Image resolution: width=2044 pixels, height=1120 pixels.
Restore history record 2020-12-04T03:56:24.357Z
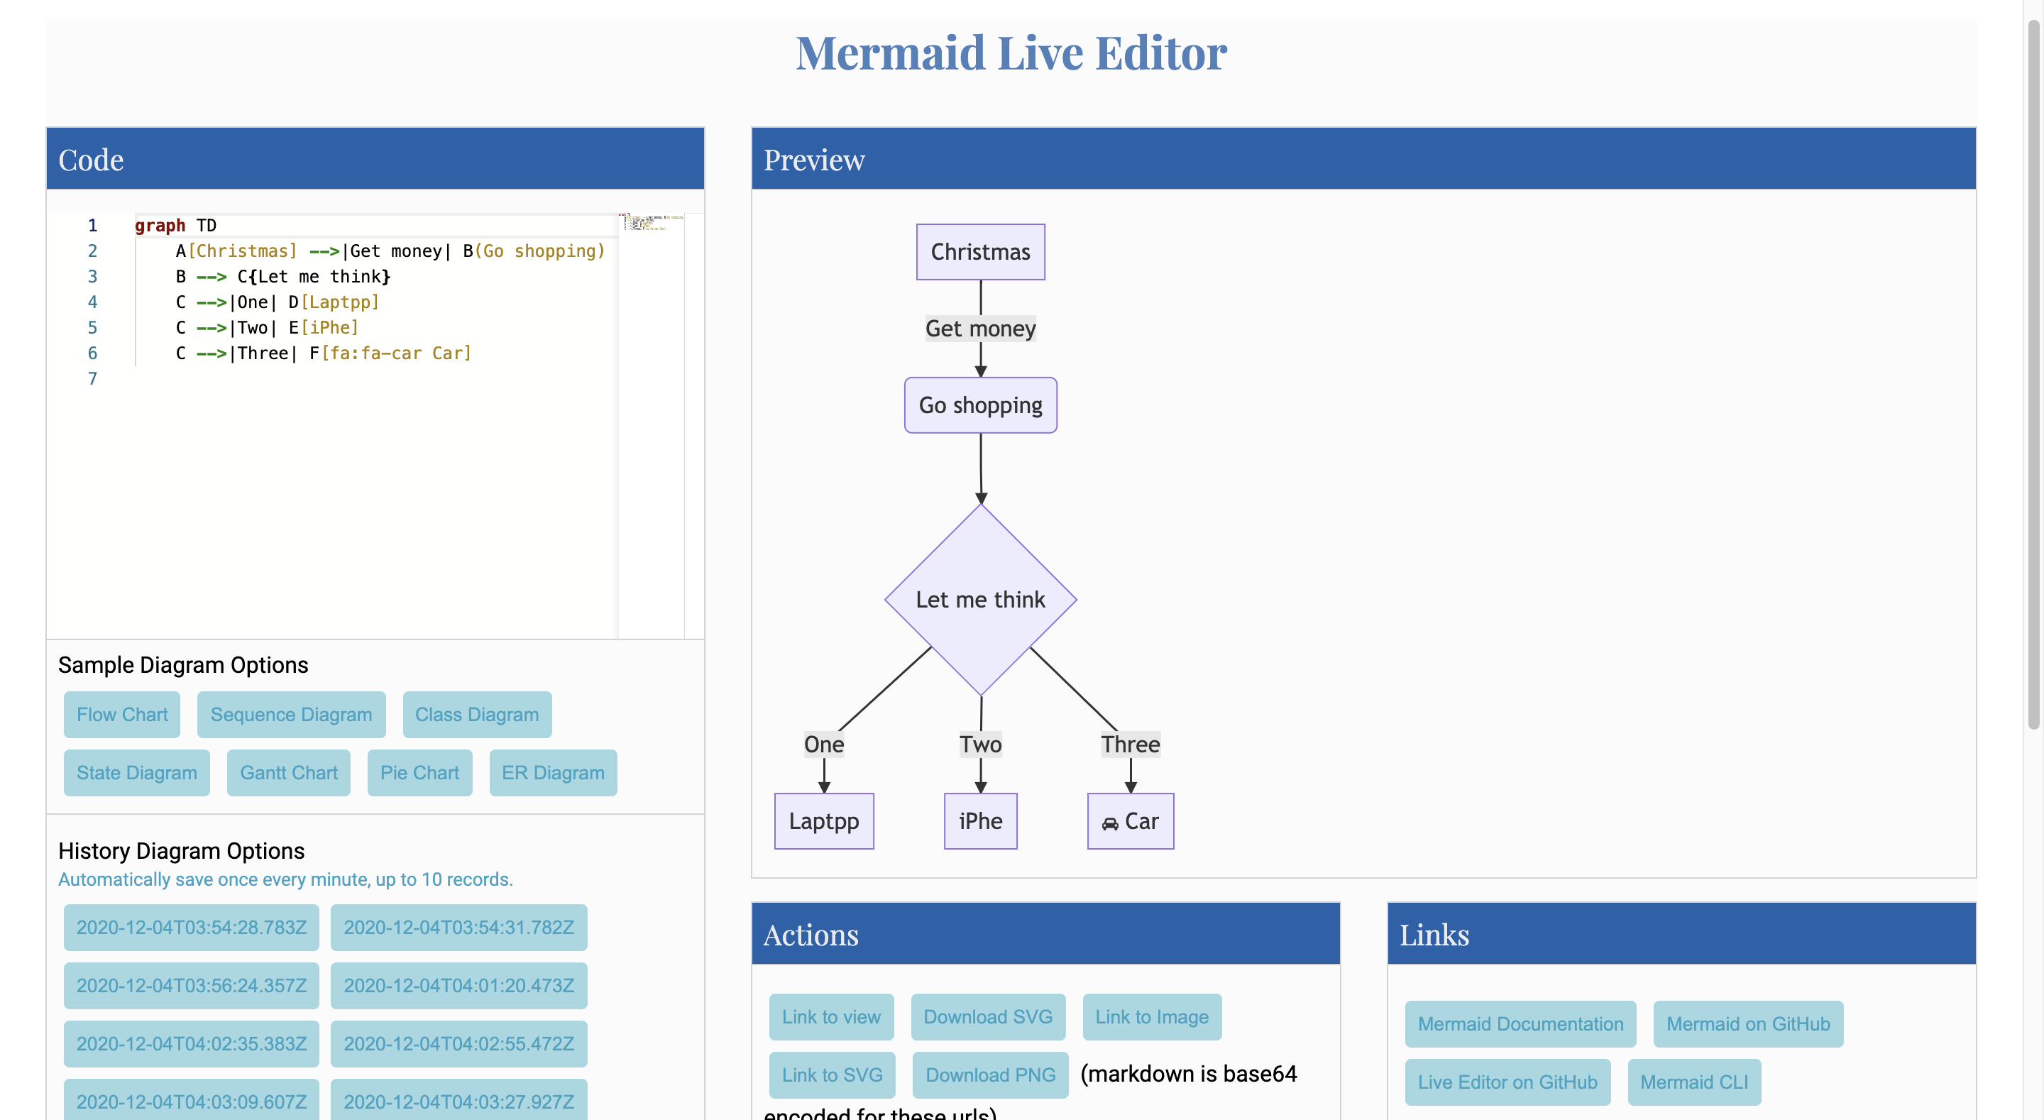coord(191,985)
